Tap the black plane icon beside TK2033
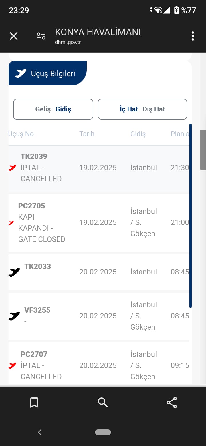The image size is (206, 446). pos(14,272)
